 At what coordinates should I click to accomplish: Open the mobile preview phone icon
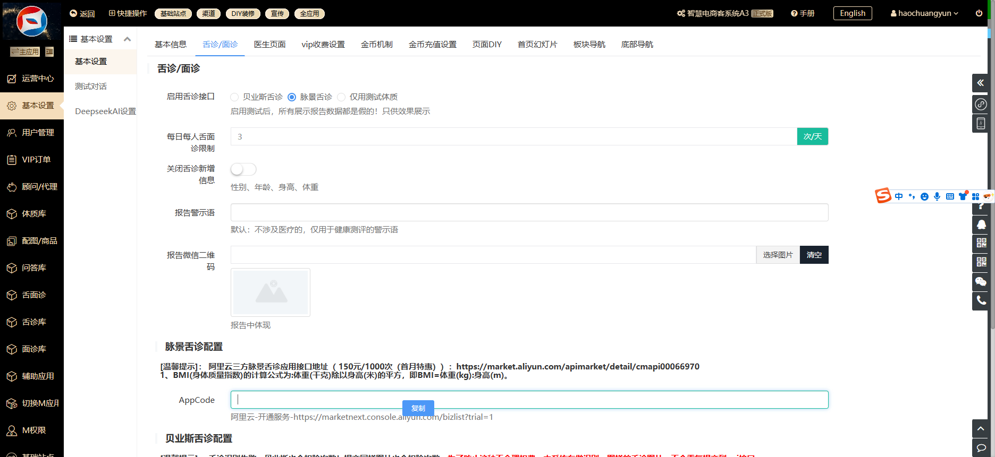coord(980,124)
